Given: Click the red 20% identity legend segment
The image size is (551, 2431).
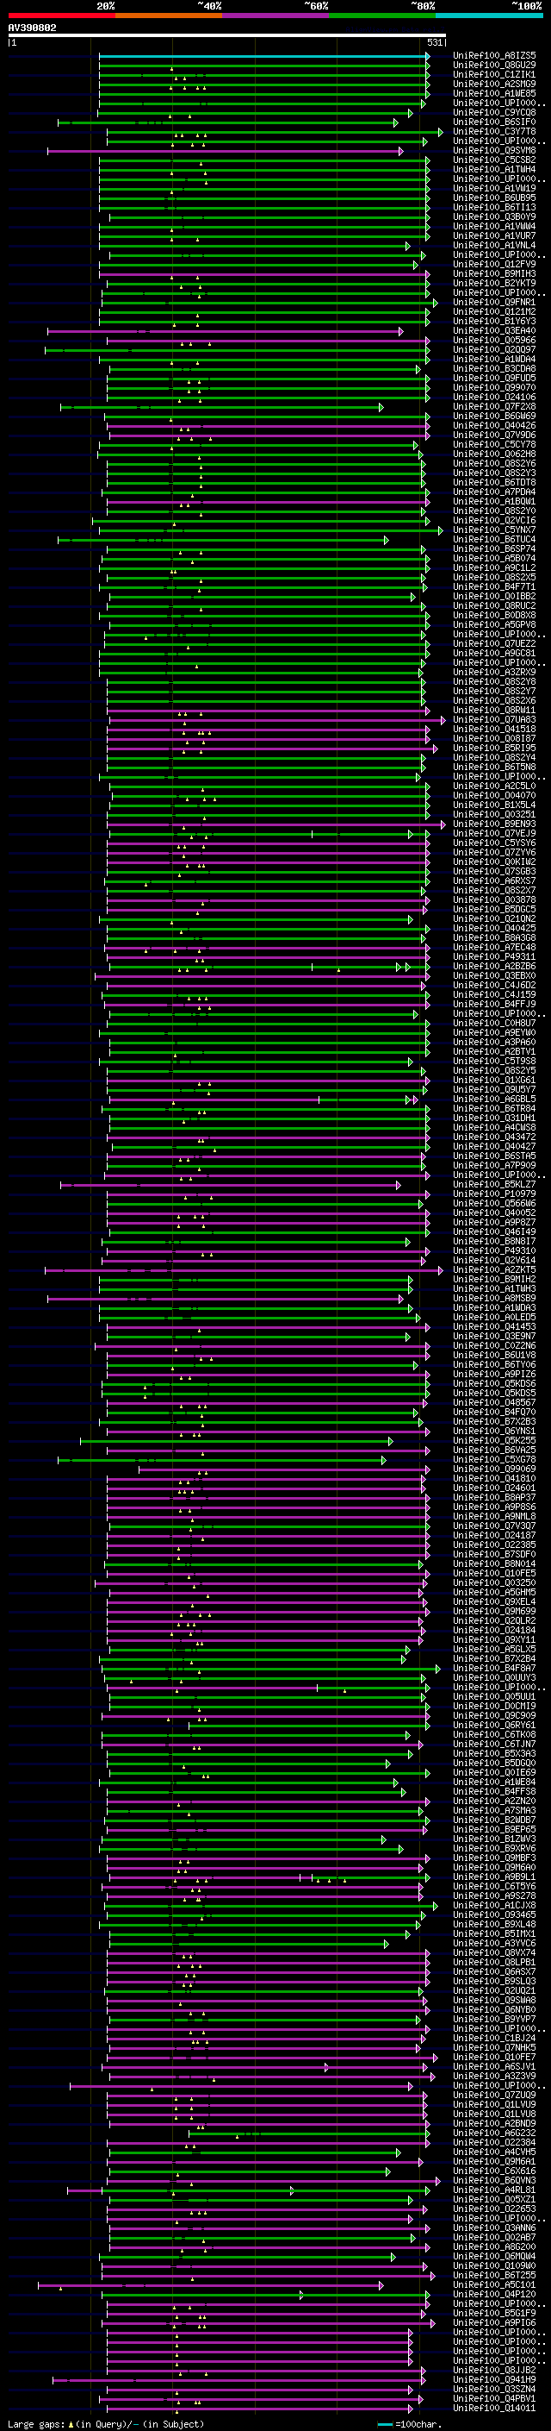Looking at the screenshot, I should tap(61, 16).
